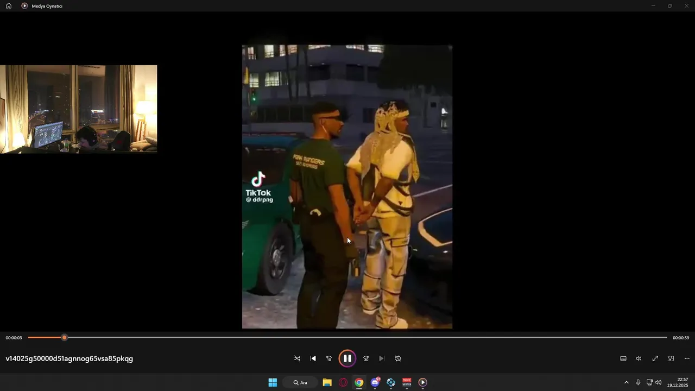Open clock and date 22:57 panel
The width and height of the screenshot is (695, 391).
[x=678, y=382]
